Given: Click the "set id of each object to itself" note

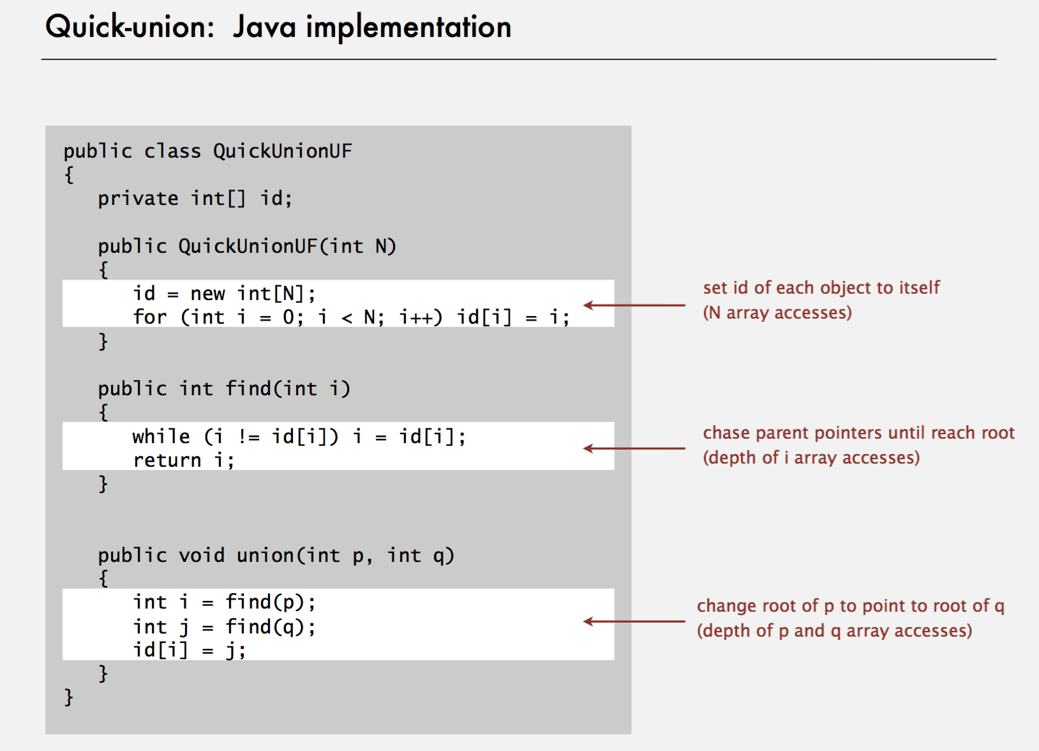Looking at the screenshot, I should [x=821, y=288].
